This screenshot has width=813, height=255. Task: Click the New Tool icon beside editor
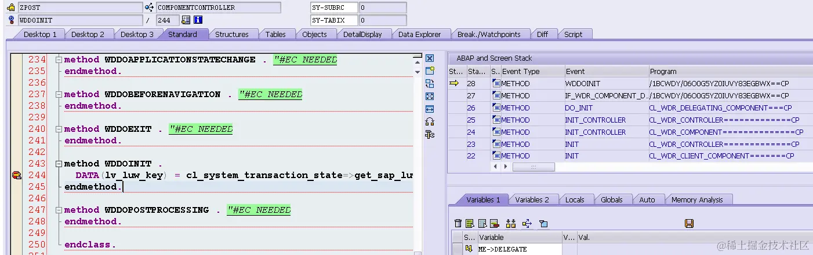[x=430, y=71]
